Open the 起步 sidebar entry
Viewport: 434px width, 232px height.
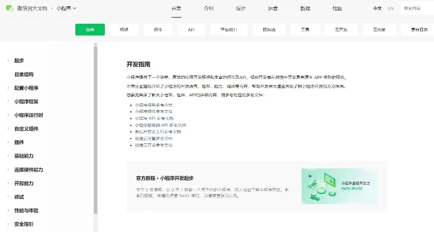point(19,60)
